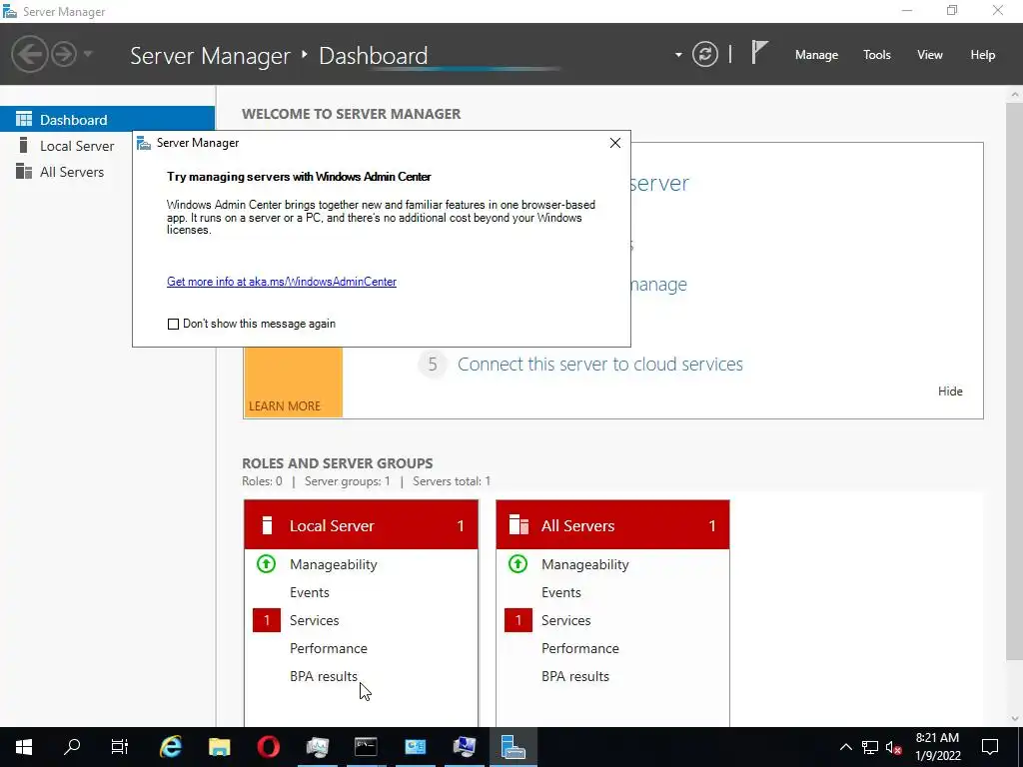Click the server icon in Local Server header

[x=266, y=525]
